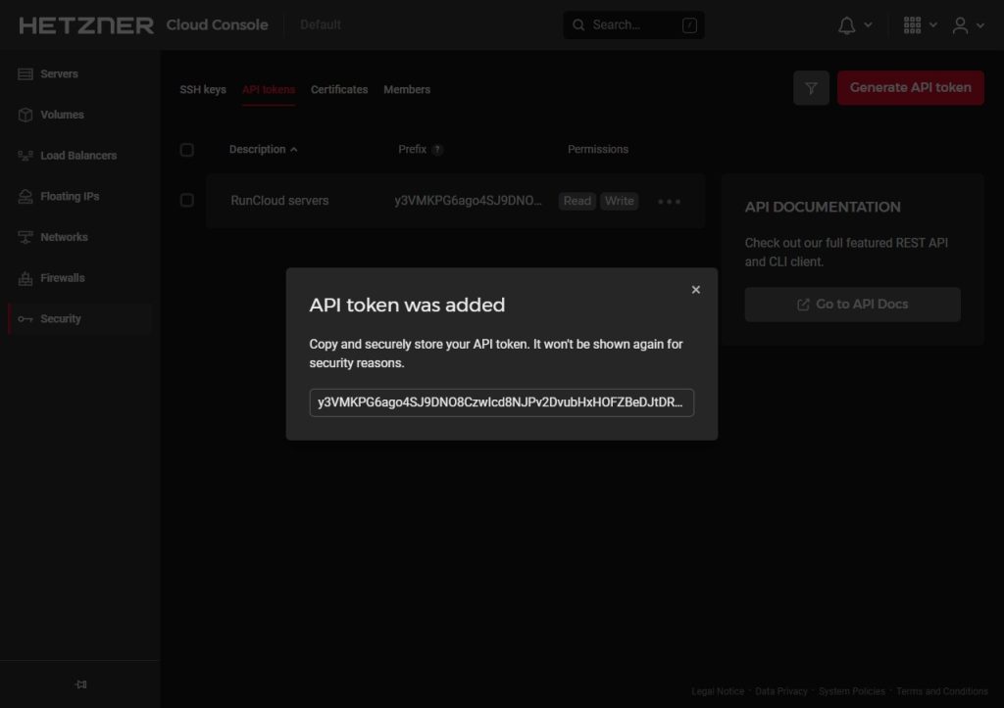Select Floating IPs in the sidebar
Screen dimensions: 1004x708
tap(70, 196)
